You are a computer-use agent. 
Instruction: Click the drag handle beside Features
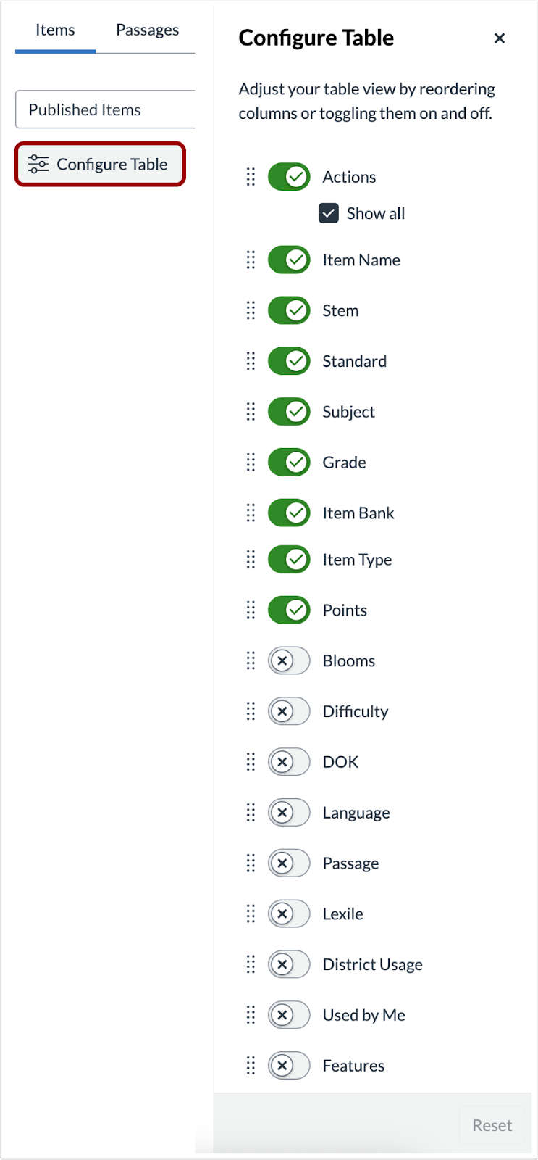251,1065
